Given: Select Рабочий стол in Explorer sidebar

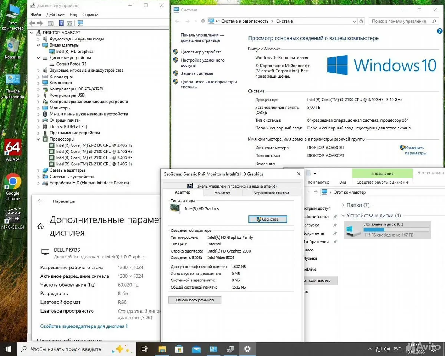Looking at the screenshot, I should tap(317, 217).
